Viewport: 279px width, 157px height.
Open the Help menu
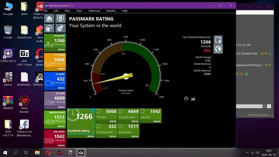125,11
